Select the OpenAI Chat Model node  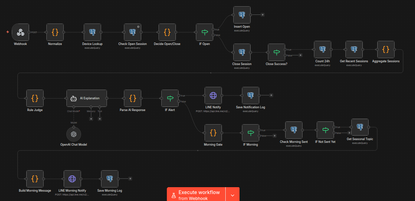click(73, 134)
